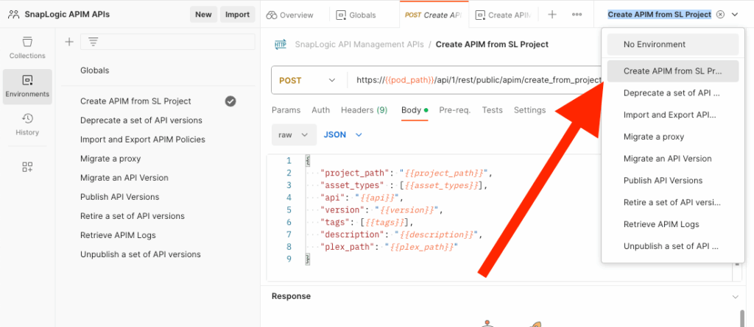
Task: Open the JSON format dropdown
Action: point(344,134)
